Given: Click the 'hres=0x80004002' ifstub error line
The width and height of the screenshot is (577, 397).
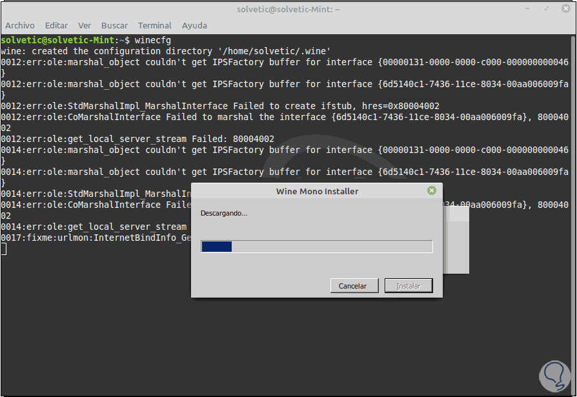Looking at the screenshot, I should [220, 106].
